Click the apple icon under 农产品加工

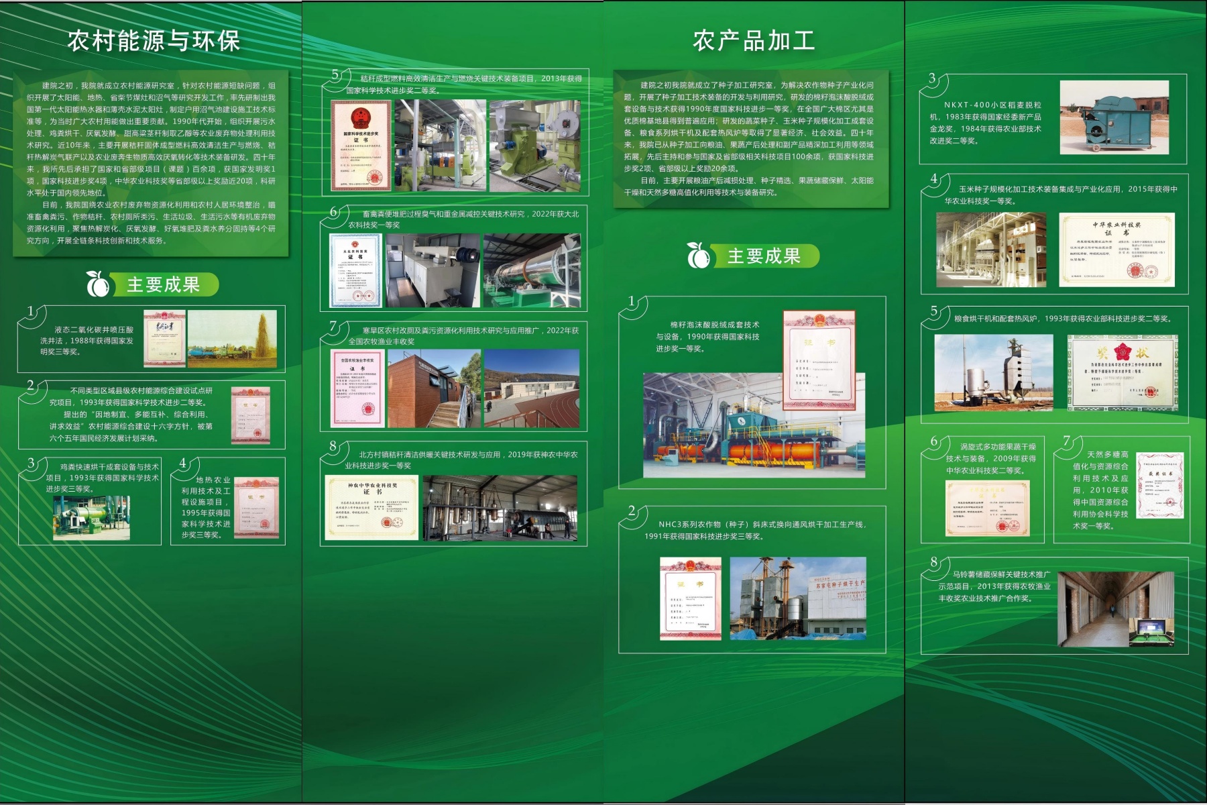click(699, 256)
